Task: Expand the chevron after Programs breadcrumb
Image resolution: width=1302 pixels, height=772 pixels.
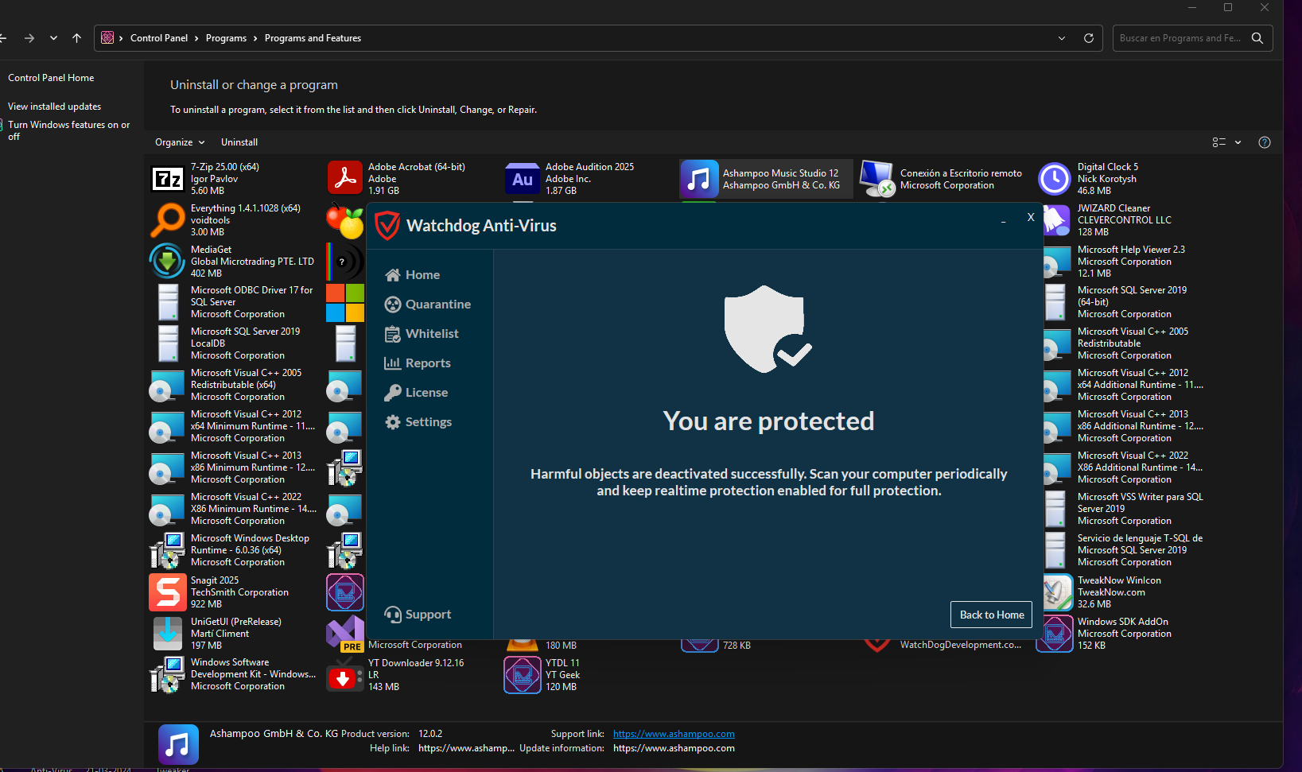Action: click(x=255, y=38)
